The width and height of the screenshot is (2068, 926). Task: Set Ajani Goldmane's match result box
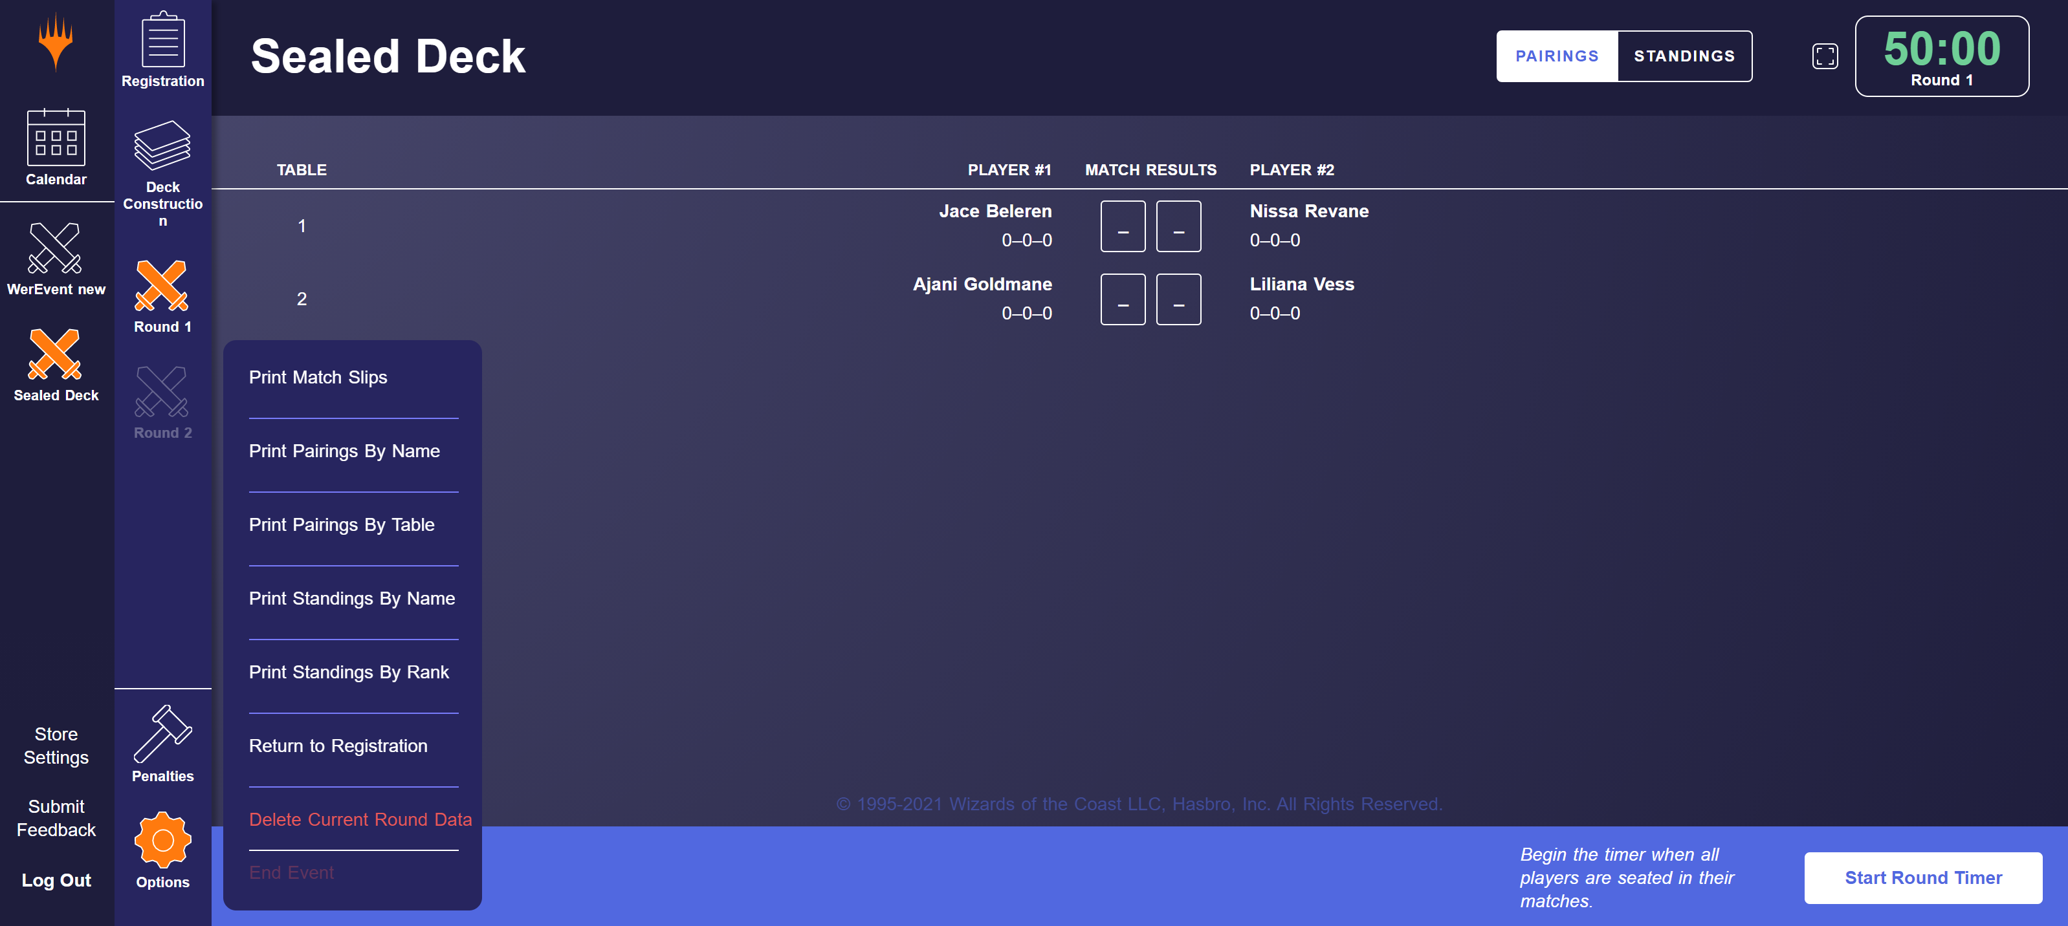(1122, 299)
